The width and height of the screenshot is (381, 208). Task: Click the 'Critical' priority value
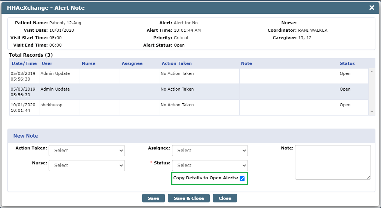point(181,38)
